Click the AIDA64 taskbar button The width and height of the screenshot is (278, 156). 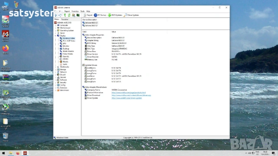[x=25, y=153]
